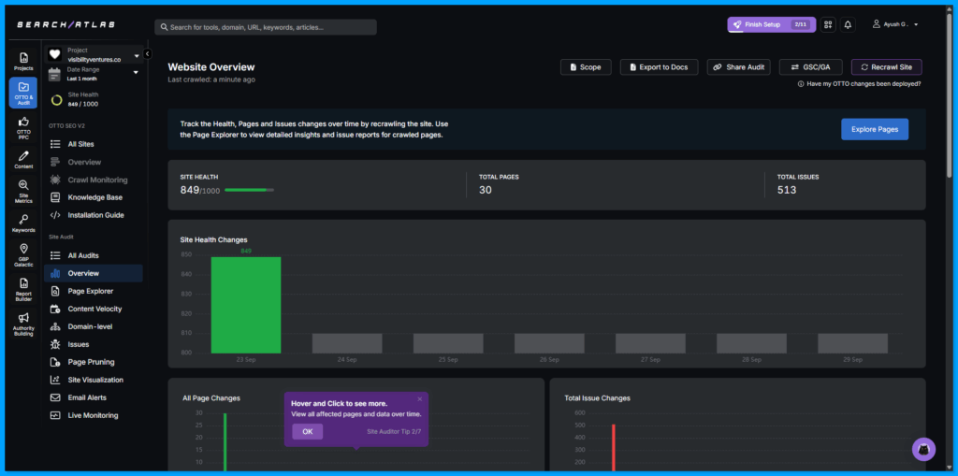Click the Total Issues value 513

coord(786,190)
